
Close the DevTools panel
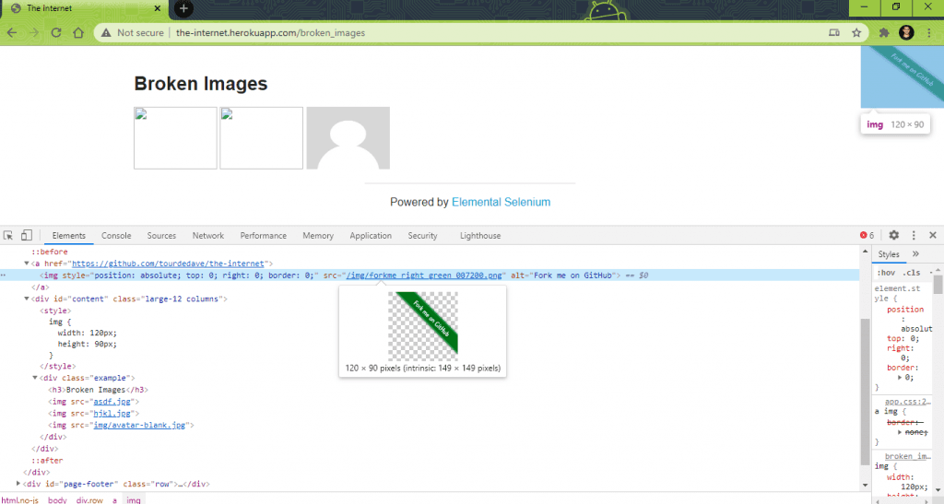933,235
